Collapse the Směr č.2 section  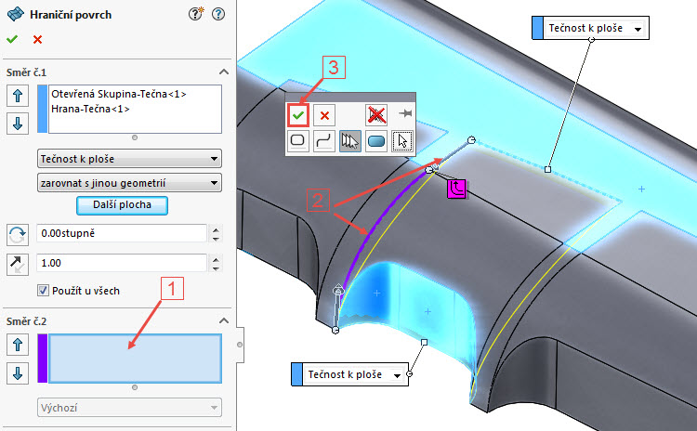tap(224, 320)
